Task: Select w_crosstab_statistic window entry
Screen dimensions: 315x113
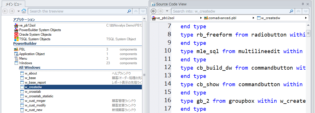Action: (x=39, y=96)
